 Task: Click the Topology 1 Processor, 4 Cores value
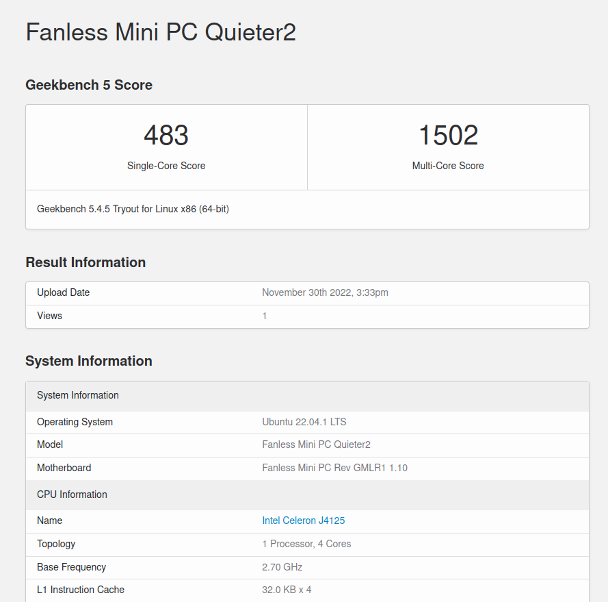coord(306,544)
